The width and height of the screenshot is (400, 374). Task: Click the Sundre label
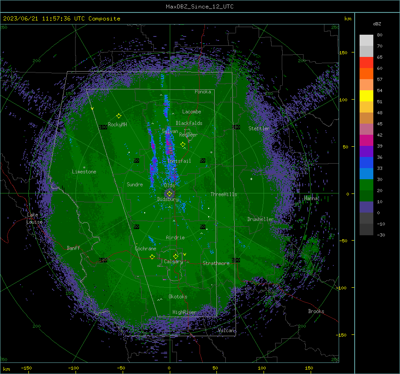click(x=135, y=185)
